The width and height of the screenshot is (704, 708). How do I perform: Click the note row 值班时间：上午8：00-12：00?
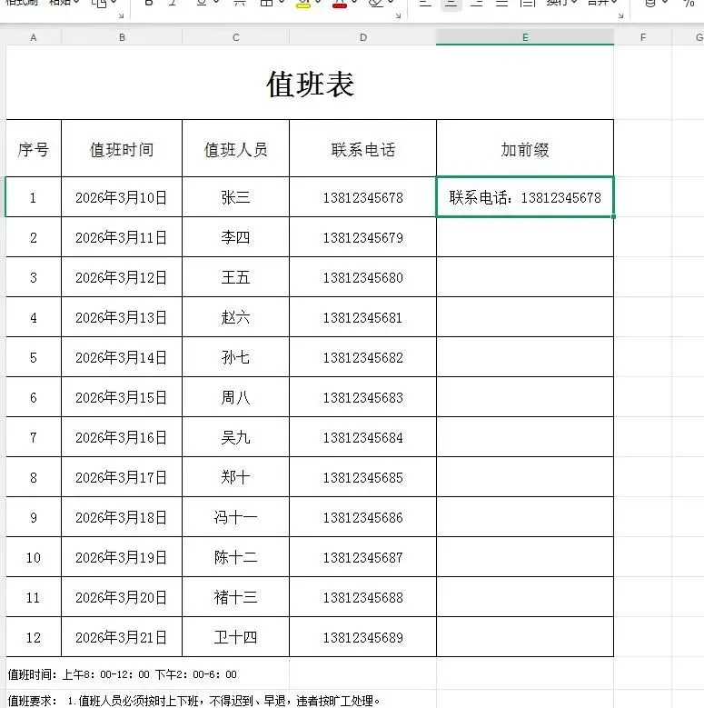(x=123, y=674)
